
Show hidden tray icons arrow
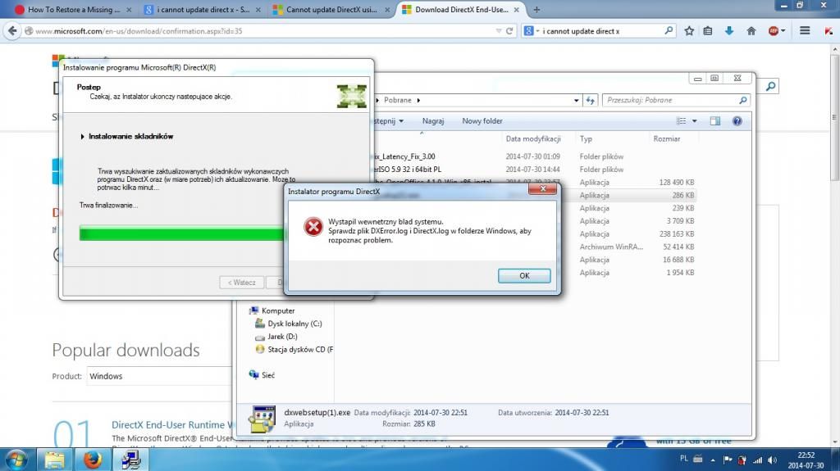[x=713, y=460]
